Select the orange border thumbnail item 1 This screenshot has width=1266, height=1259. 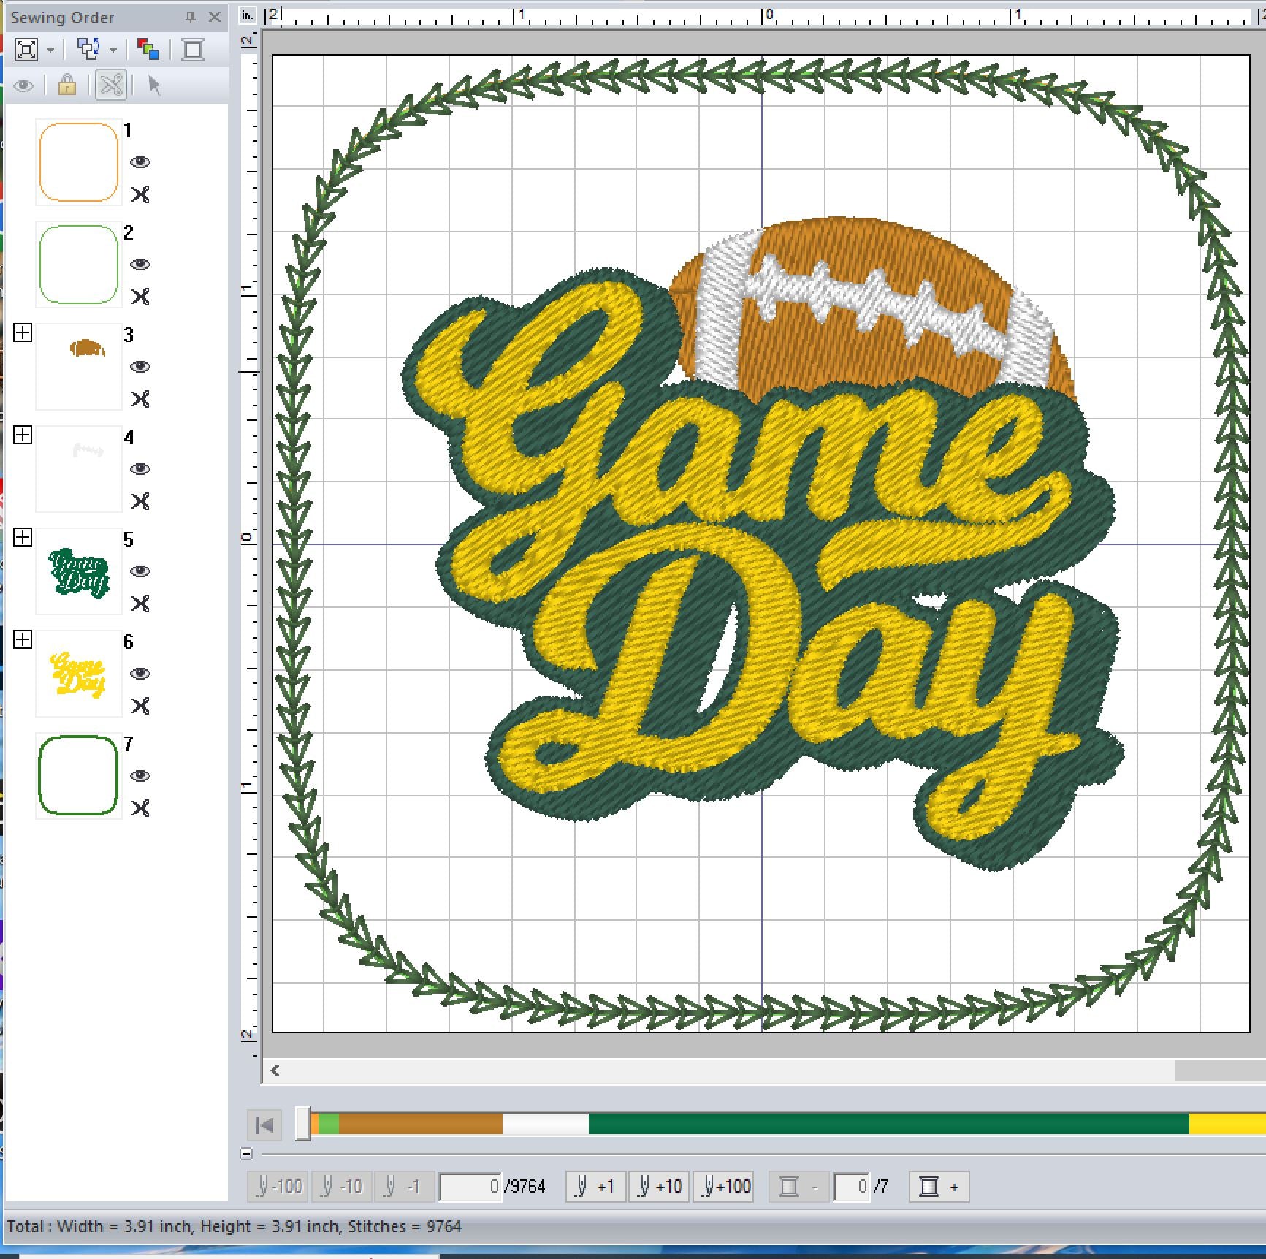pos(79,162)
